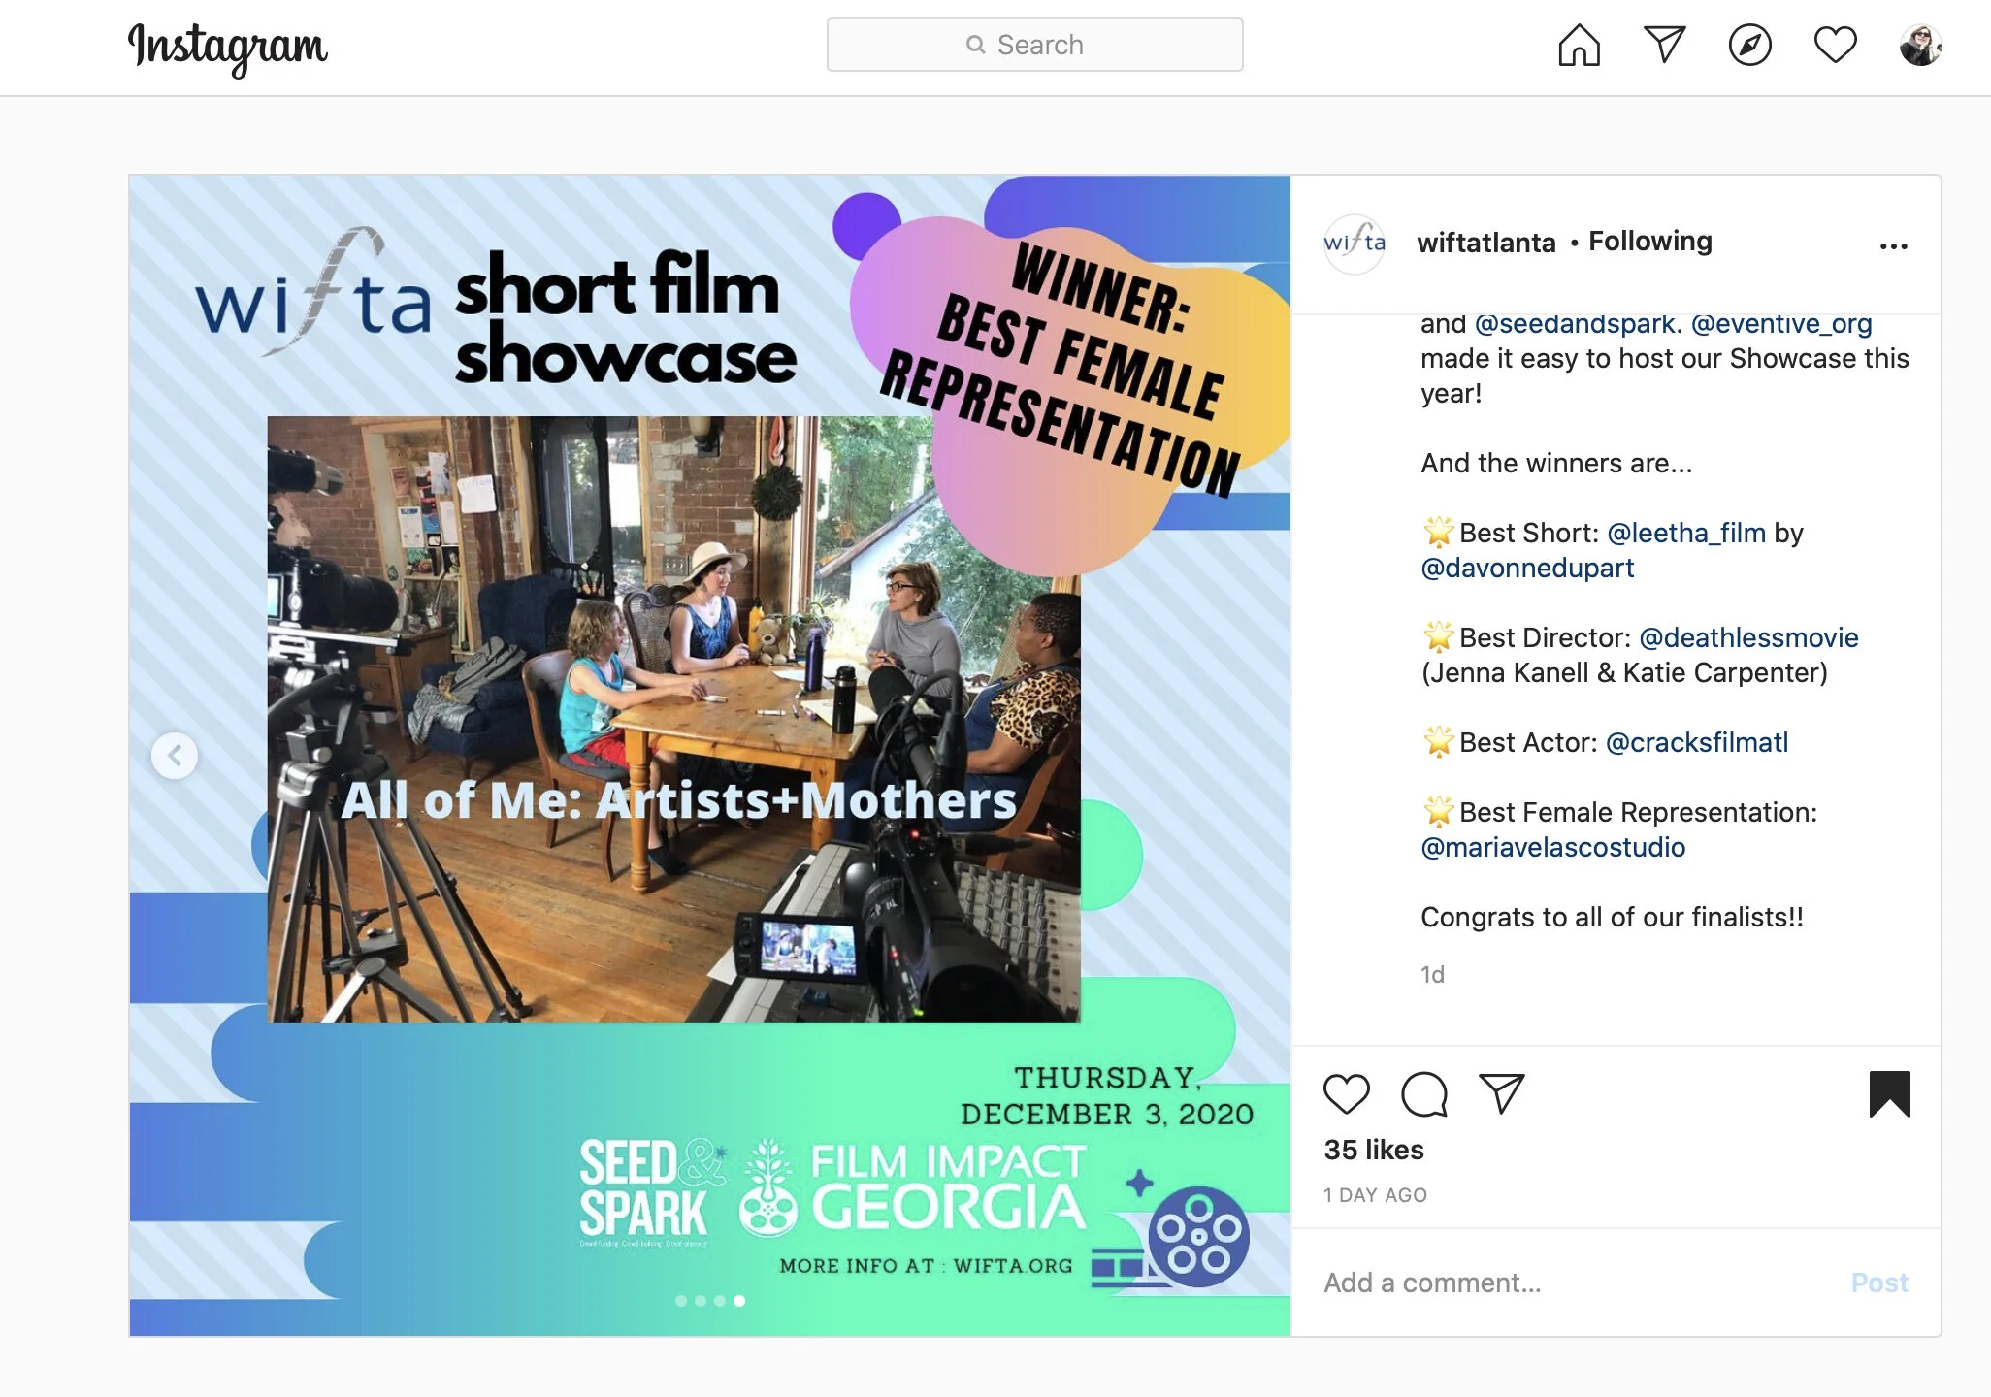
Task: Go to Instagram home feed icon
Action: pyautogui.click(x=1579, y=45)
